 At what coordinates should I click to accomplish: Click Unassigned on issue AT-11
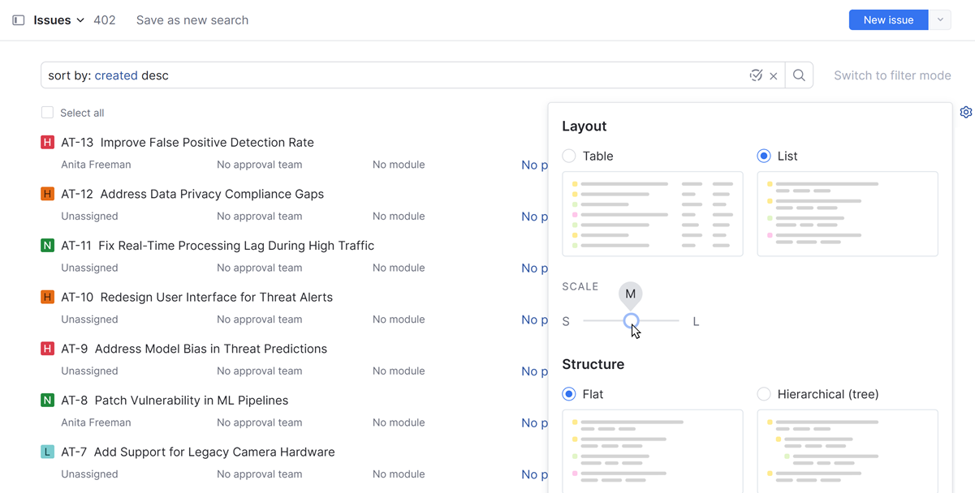point(89,268)
